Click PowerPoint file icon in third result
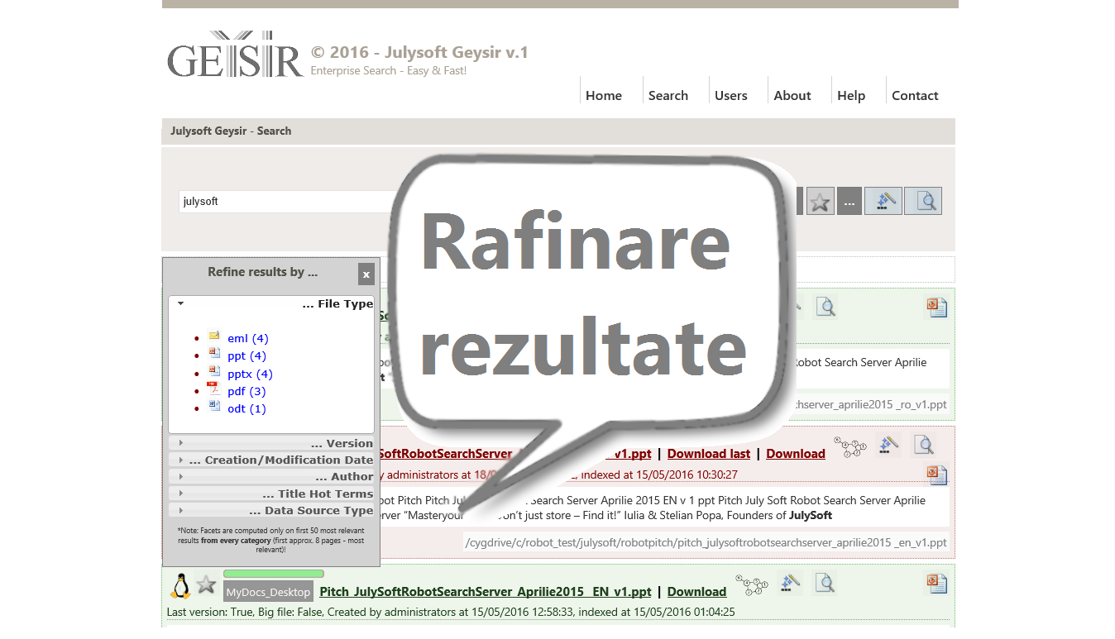The height and width of the screenshot is (639, 1115). 936,584
